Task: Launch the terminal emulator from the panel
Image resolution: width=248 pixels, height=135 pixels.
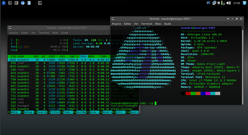Action: (x=10, y=3)
